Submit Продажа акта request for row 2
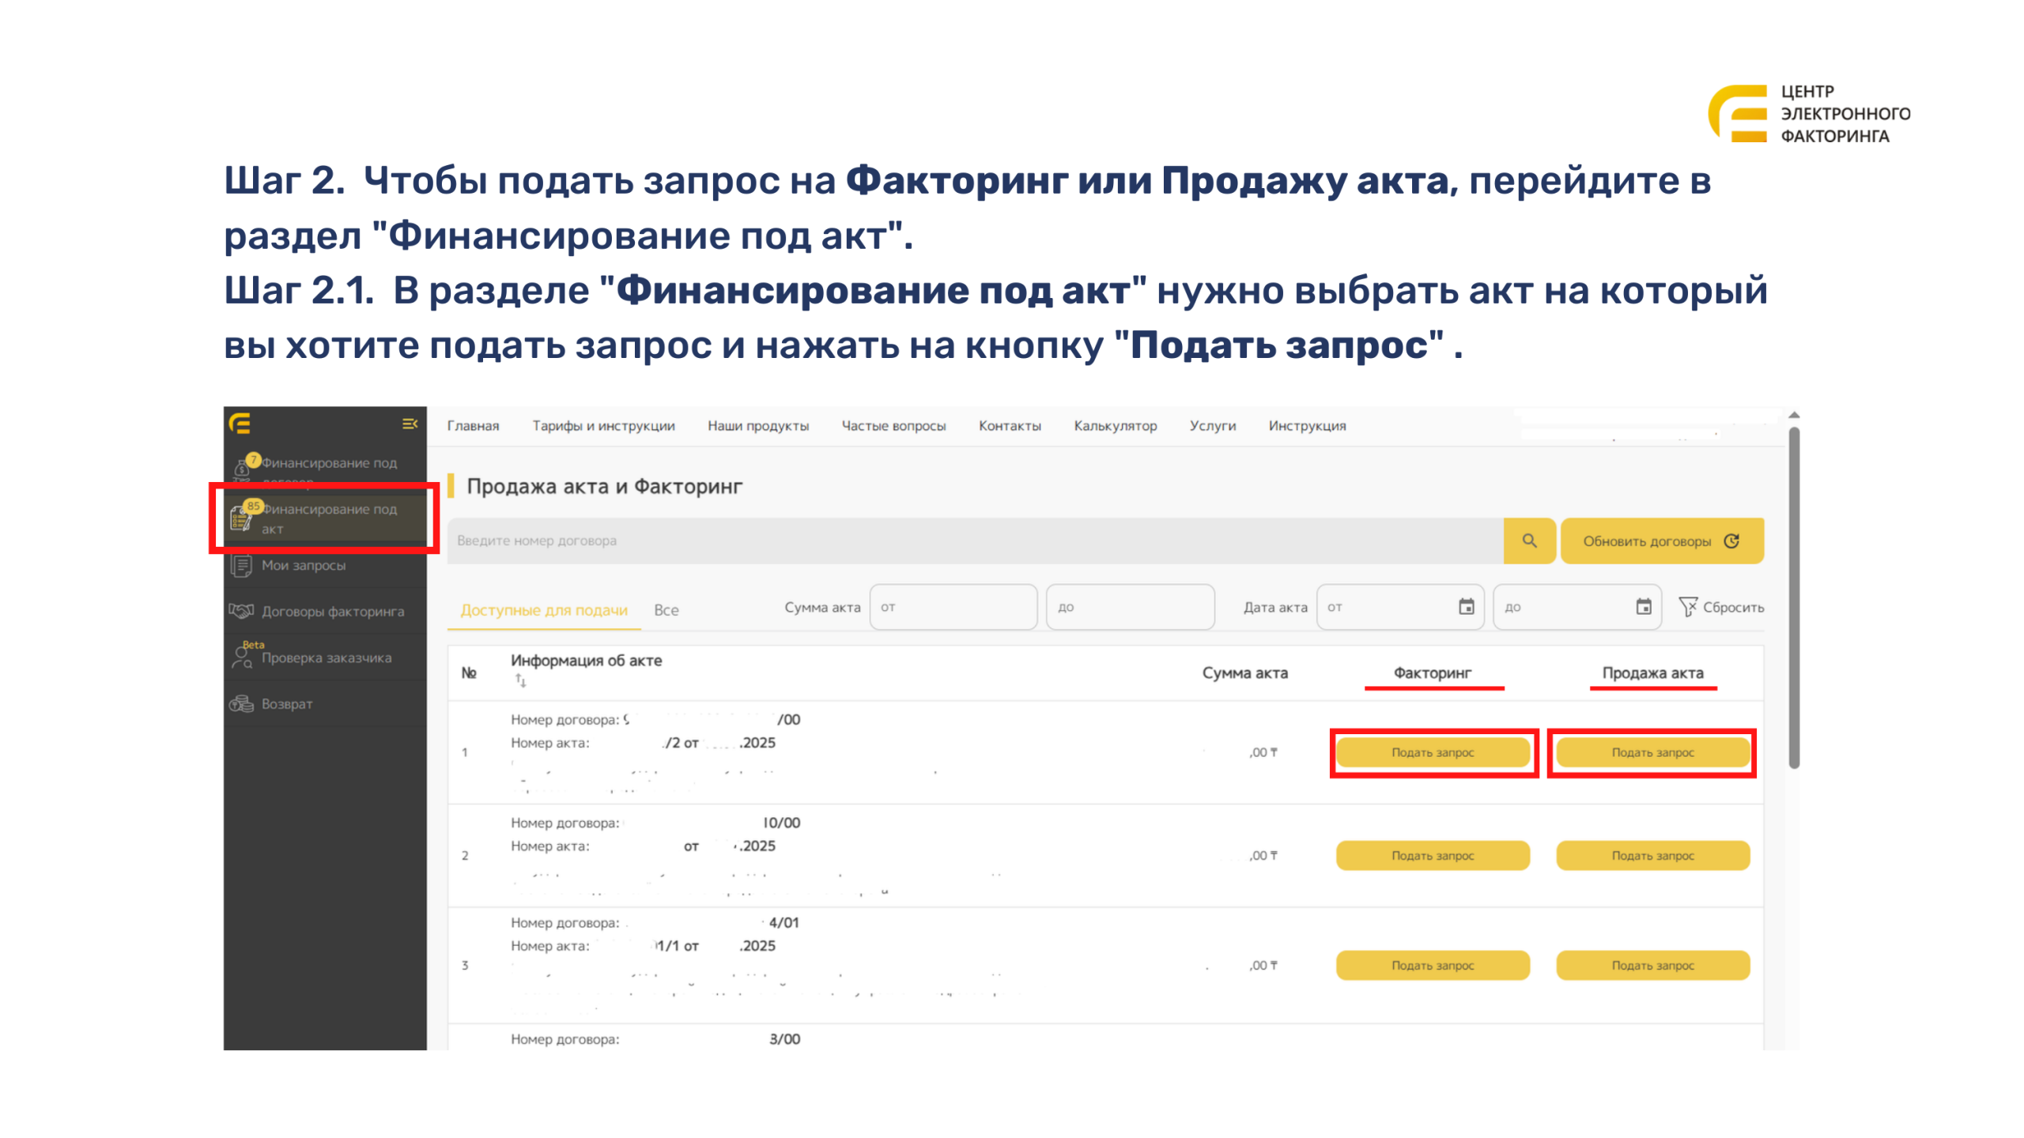The height and width of the screenshot is (1138, 2024). tap(1652, 855)
